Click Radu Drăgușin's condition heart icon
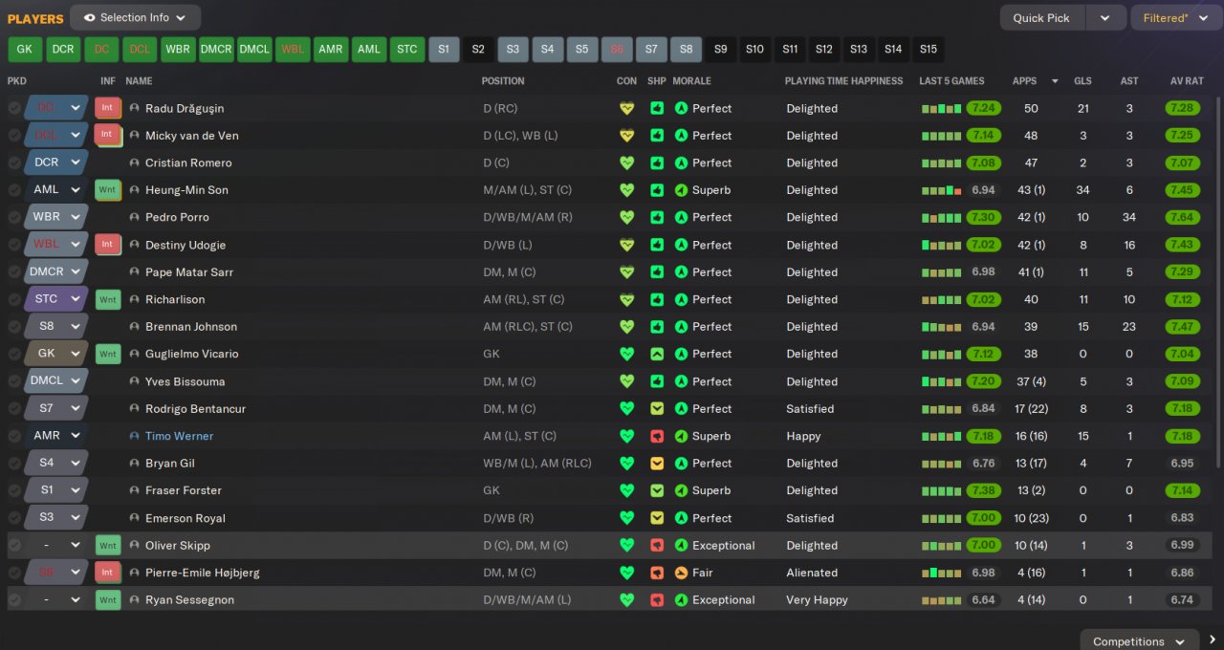 point(626,108)
